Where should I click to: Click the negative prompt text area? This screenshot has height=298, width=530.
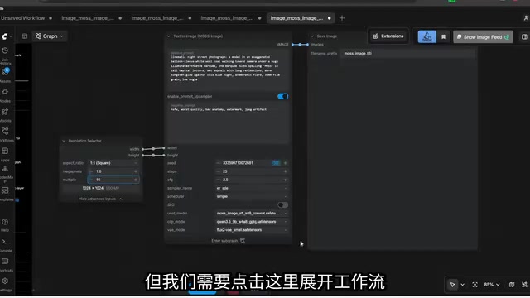[x=229, y=123]
